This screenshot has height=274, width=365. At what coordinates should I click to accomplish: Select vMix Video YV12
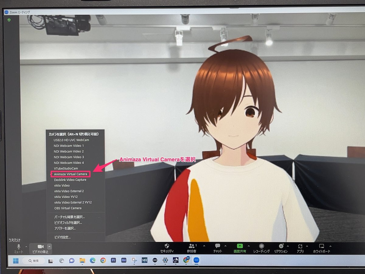(66, 197)
